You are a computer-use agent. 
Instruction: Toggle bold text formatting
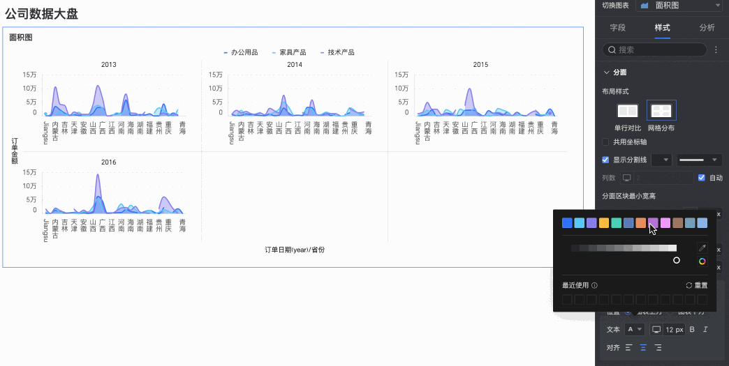pyautogui.click(x=692, y=329)
